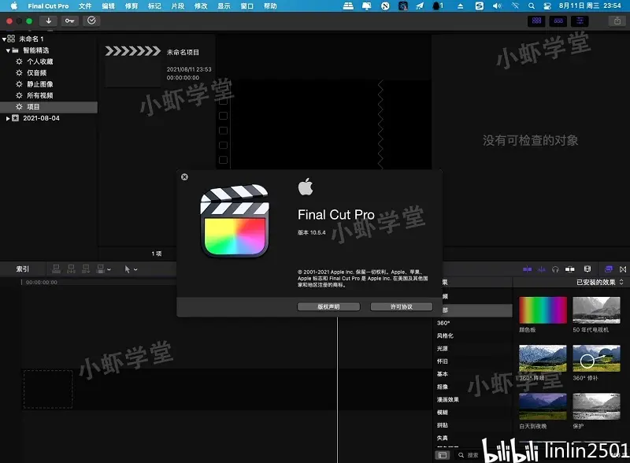Viewport: 630px width, 463px height.
Task: Toggle audio skimming waveform icon
Action: point(542,269)
